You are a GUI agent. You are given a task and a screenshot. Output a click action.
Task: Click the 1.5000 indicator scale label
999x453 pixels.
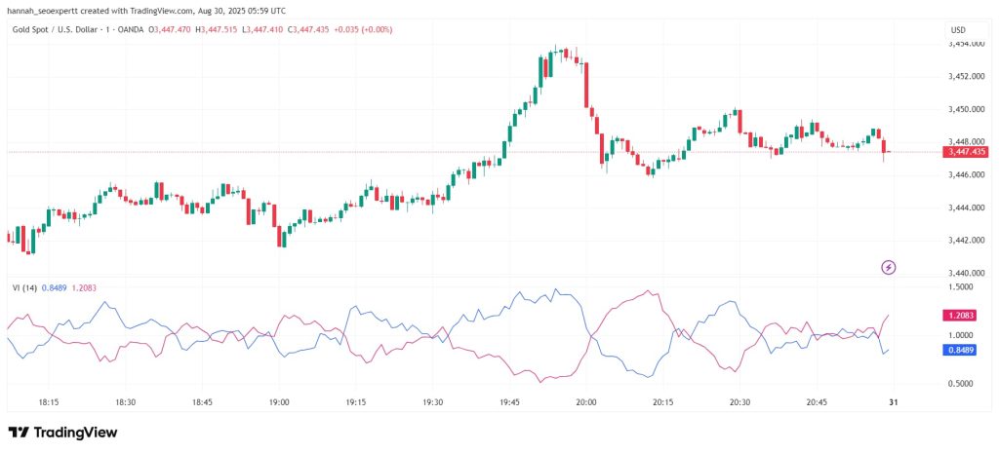click(962, 287)
